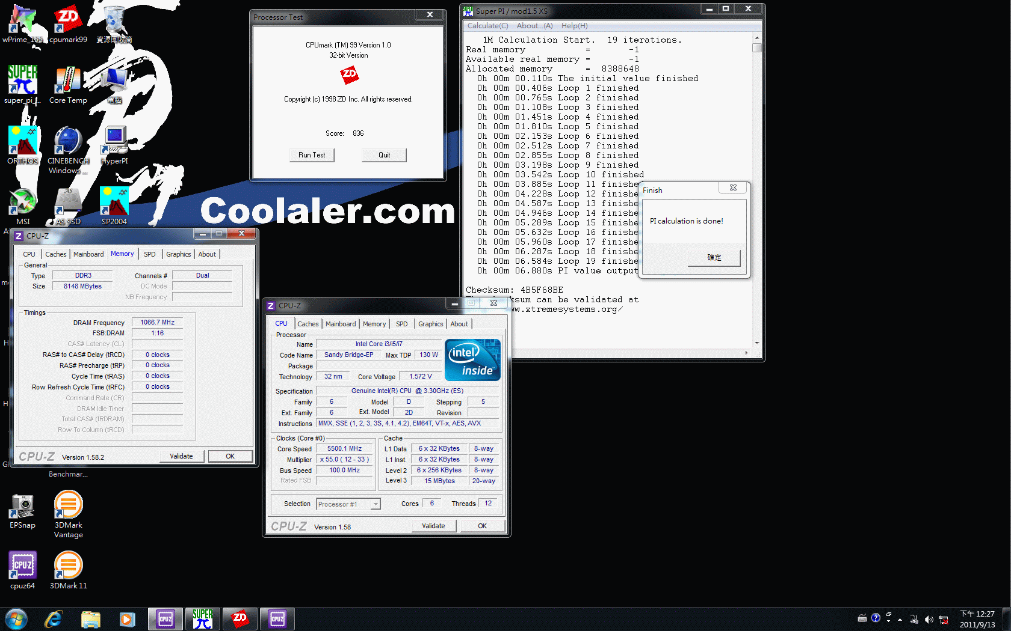Click the Core Speed 5500.1 MHz field
Image resolution: width=1011 pixels, height=631 pixels.
(344, 448)
